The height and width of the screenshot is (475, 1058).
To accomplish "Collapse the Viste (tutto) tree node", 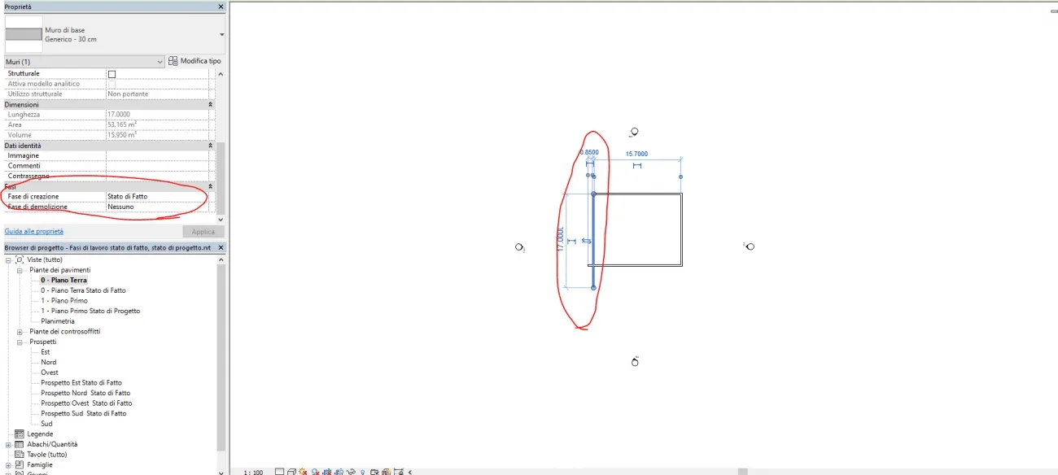I will coord(9,259).
